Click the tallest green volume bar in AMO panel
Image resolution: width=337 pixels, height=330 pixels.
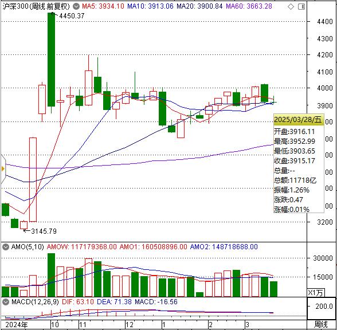coord(51,275)
